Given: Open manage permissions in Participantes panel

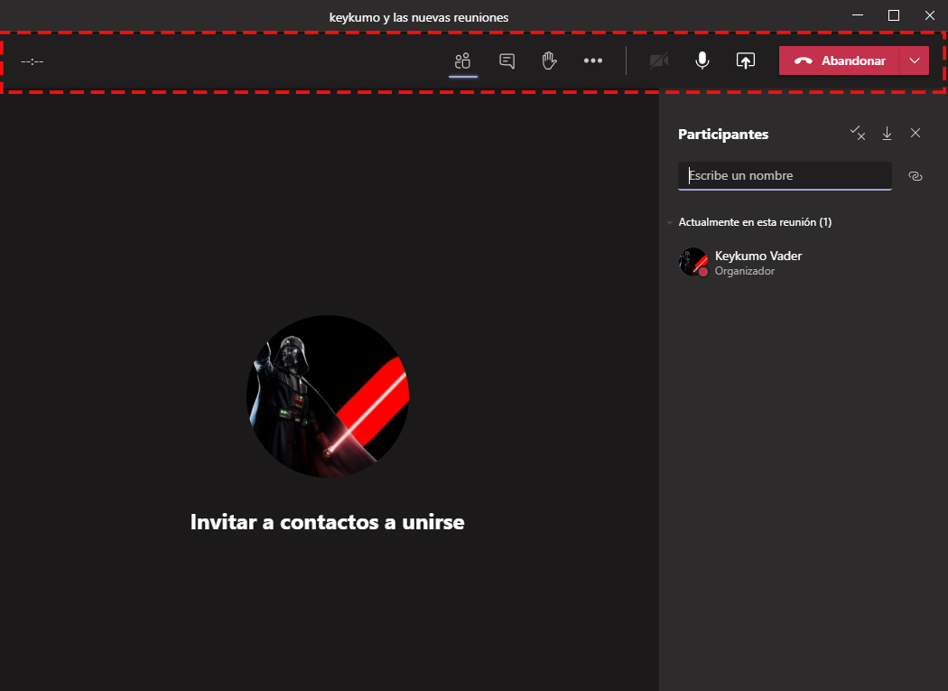Looking at the screenshot, I should click(x=858, y=133).
